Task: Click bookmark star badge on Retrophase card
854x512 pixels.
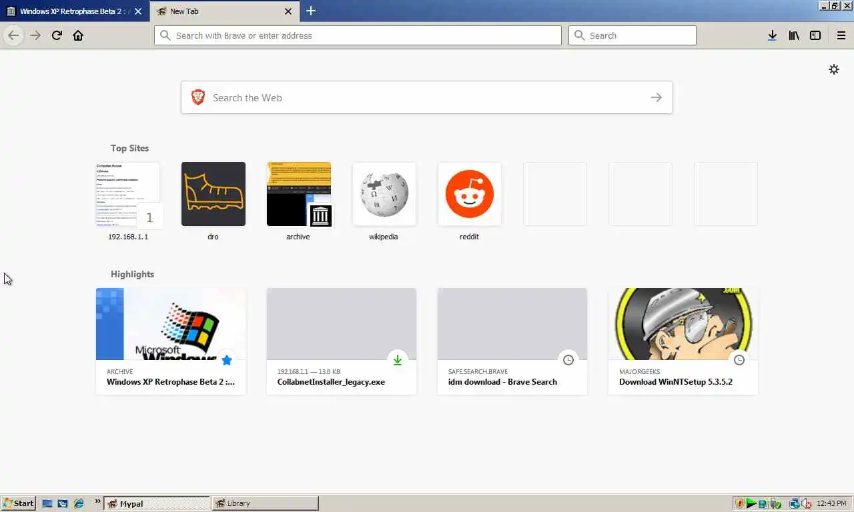Action: coord(227,360)
